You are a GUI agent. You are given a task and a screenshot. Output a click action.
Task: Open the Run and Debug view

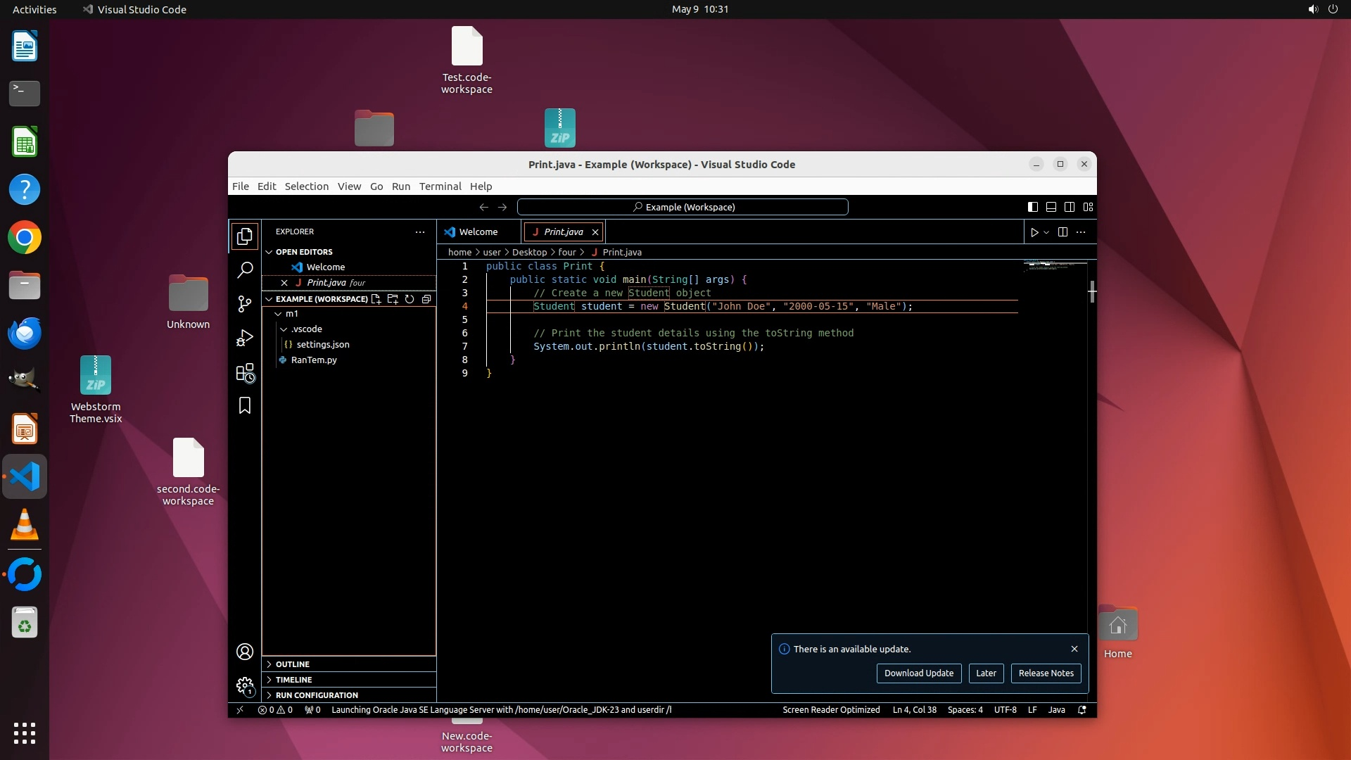click(245, 338)
